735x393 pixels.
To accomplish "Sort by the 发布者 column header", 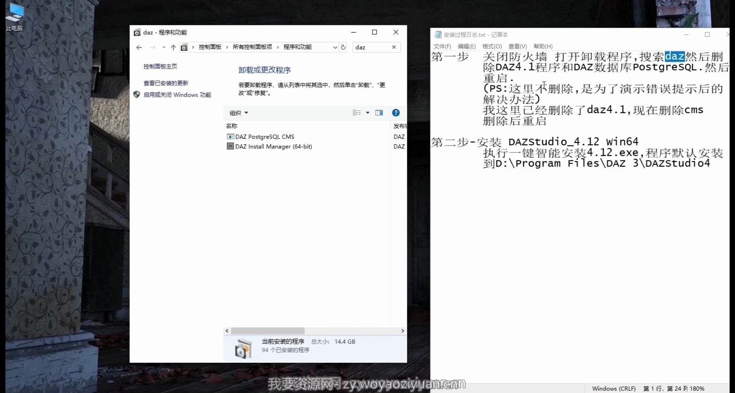I will coord(400,126).
